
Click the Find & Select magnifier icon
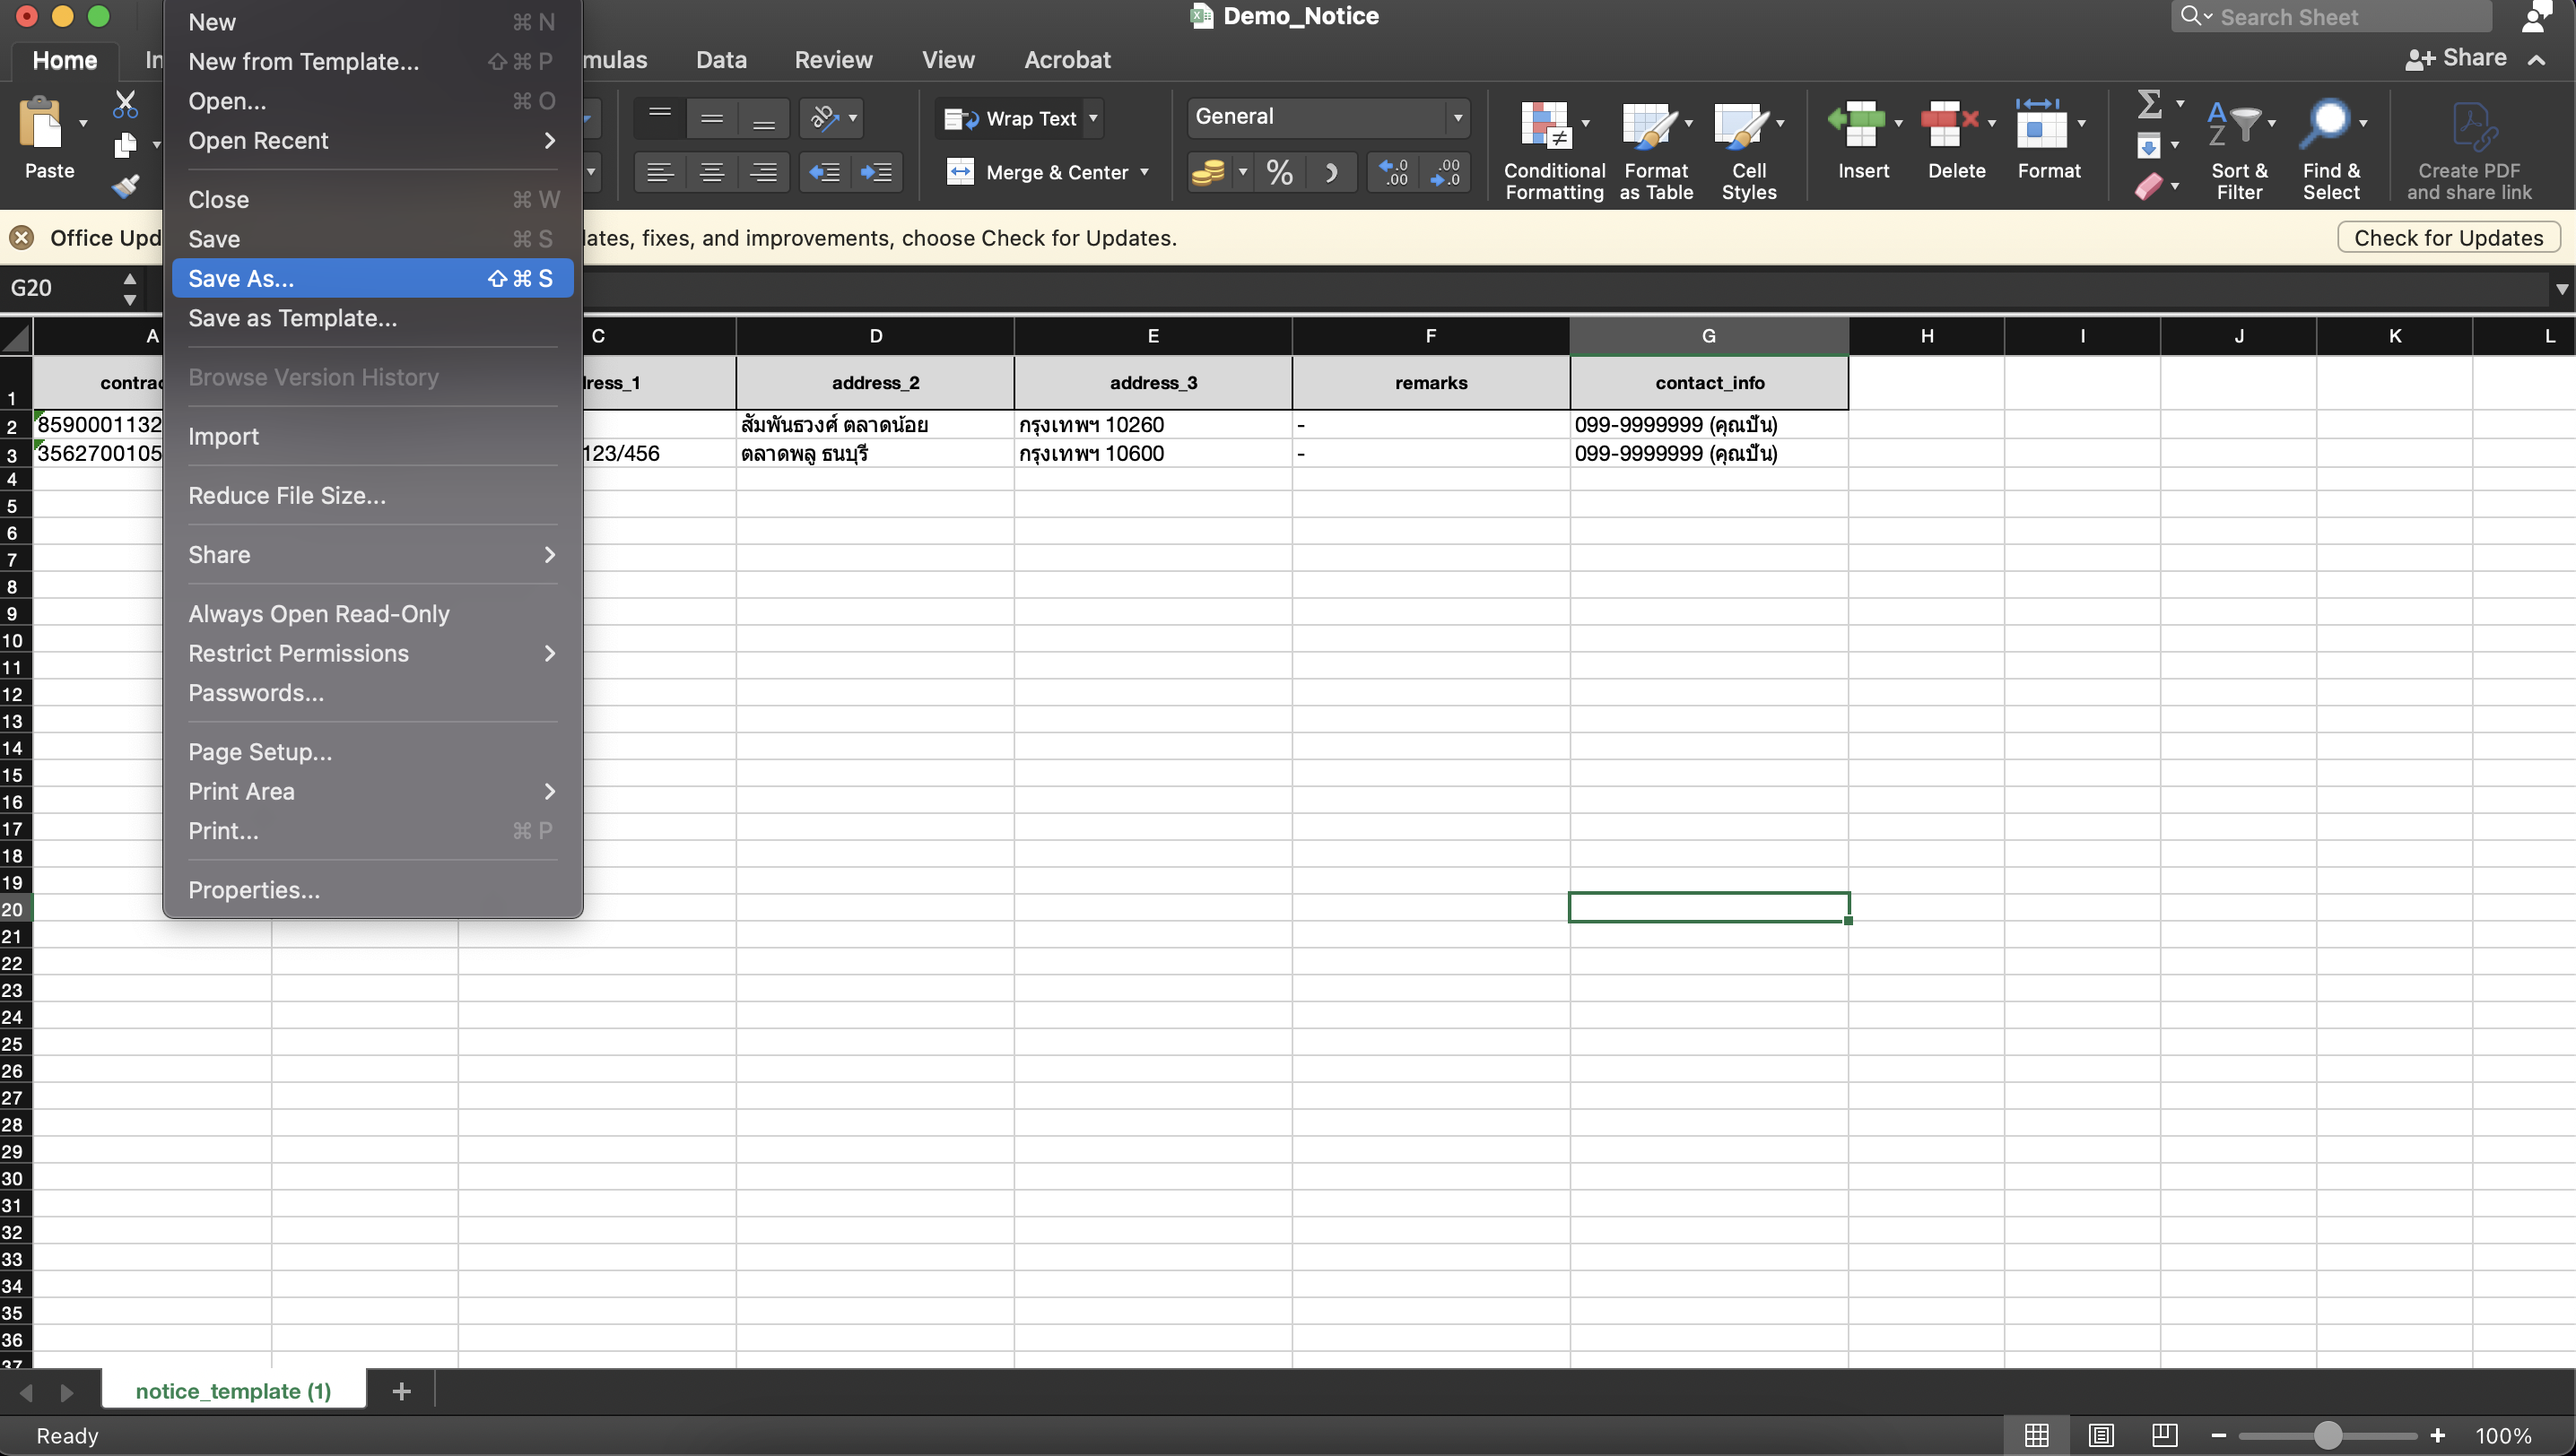(2326, 123)
